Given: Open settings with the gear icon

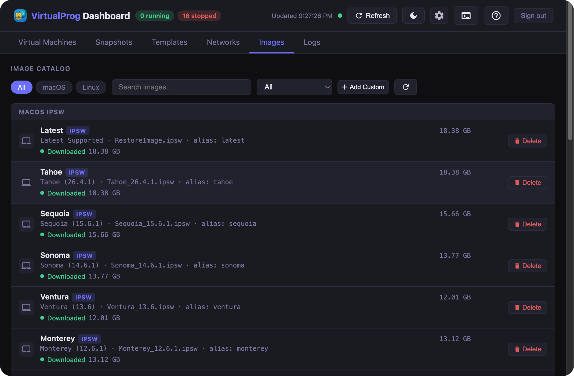Looking at the screenshot, I should [439, 16].
